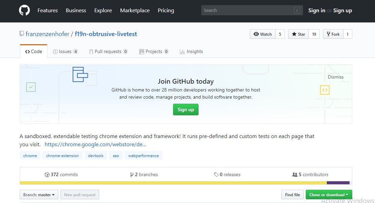Open the Pricing page
Viewport: 375px width, 203px height.
point(166,10)
